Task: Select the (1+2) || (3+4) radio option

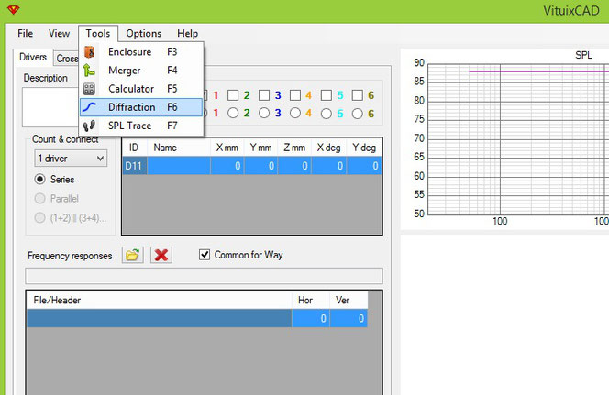Action: tap(39, 218)
